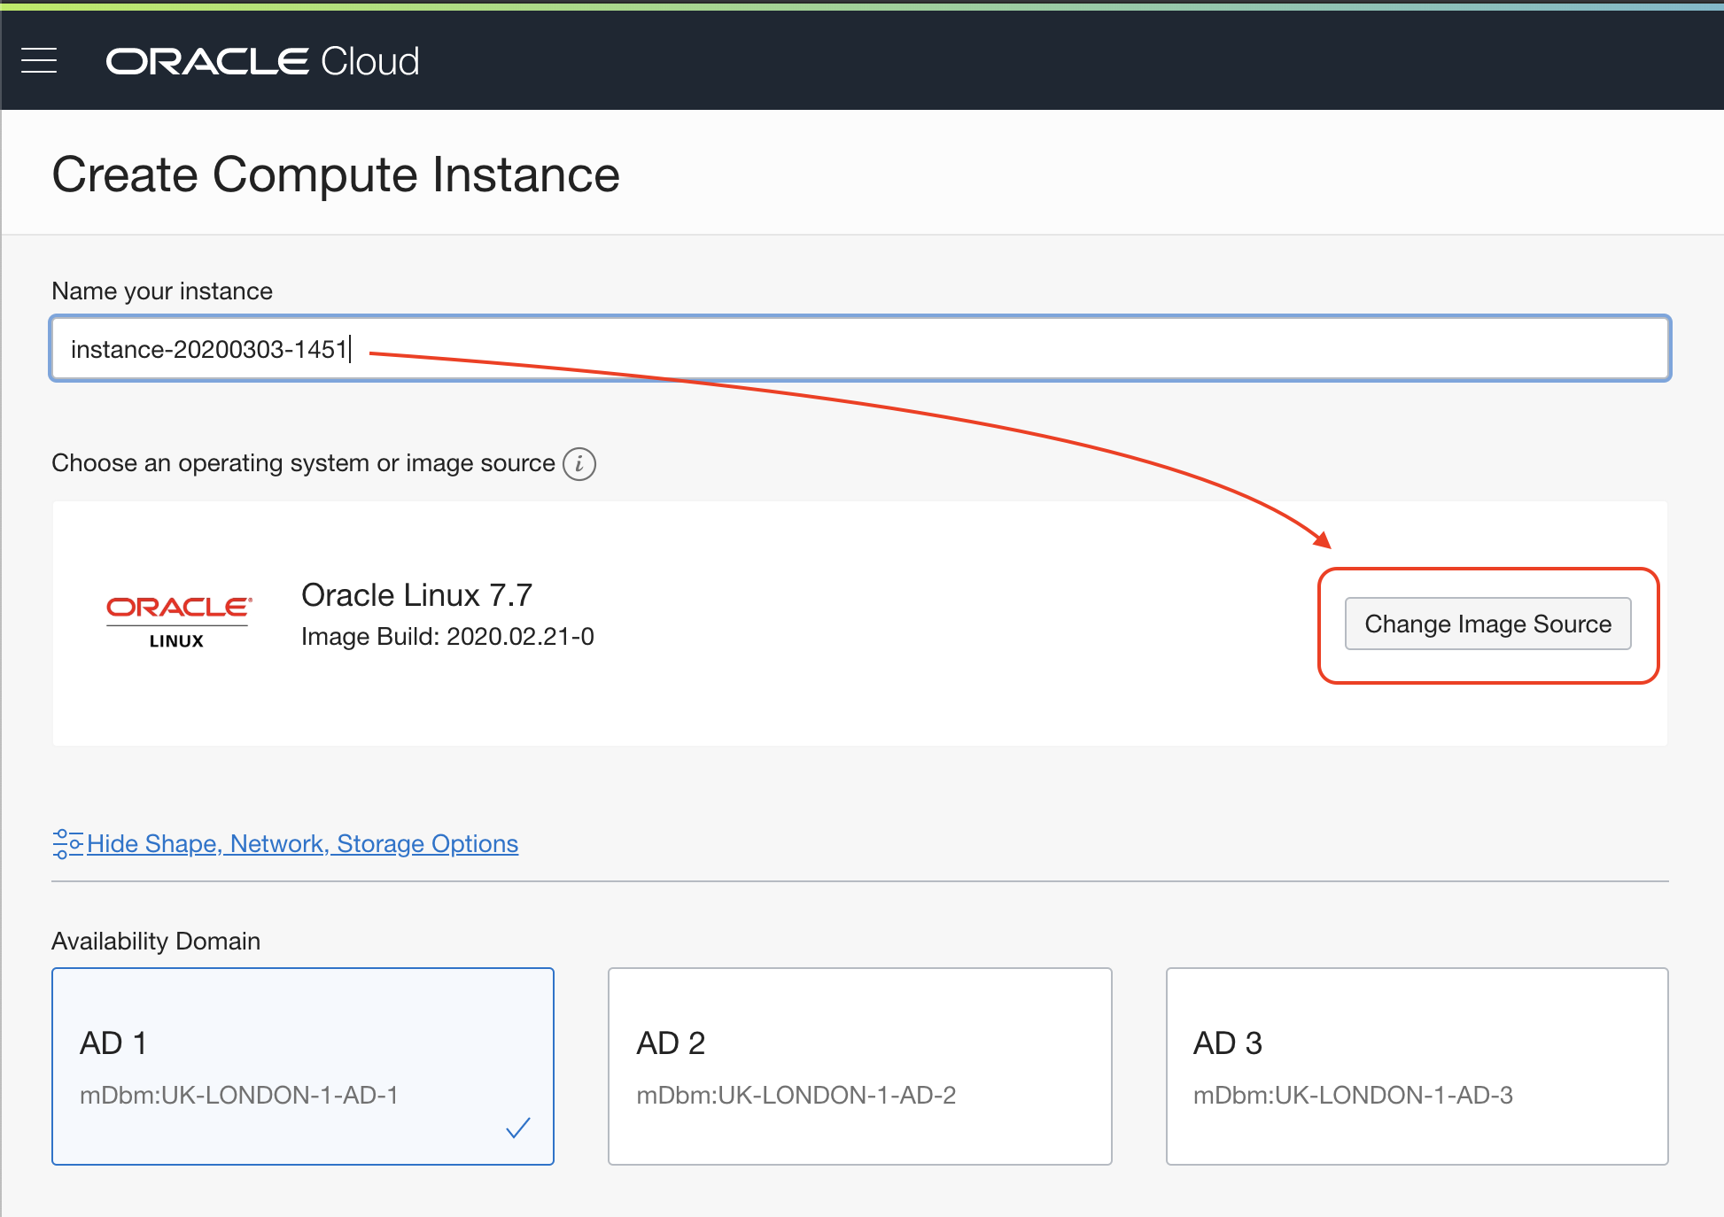The image size is (1724, 1217).
Task: Click the mDbm:UK-LONDON-1-AD-3 label
Action: tap(1352, 1096)
